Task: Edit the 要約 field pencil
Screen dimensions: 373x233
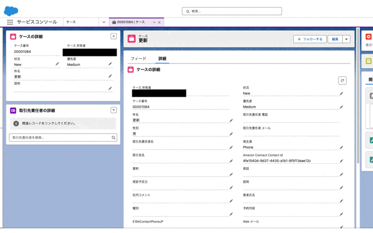Action: point(231,175)
